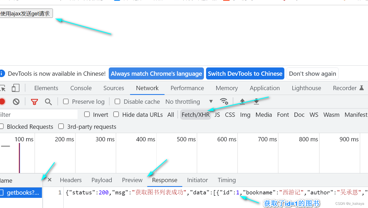Select the All request type filter
This screenshot has width=368, height=208.
tap(171, 115)
